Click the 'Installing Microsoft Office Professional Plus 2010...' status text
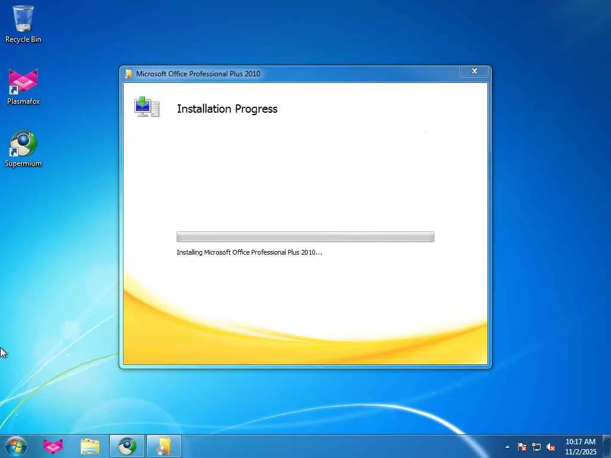611x458 pixels. coord(249,252)
